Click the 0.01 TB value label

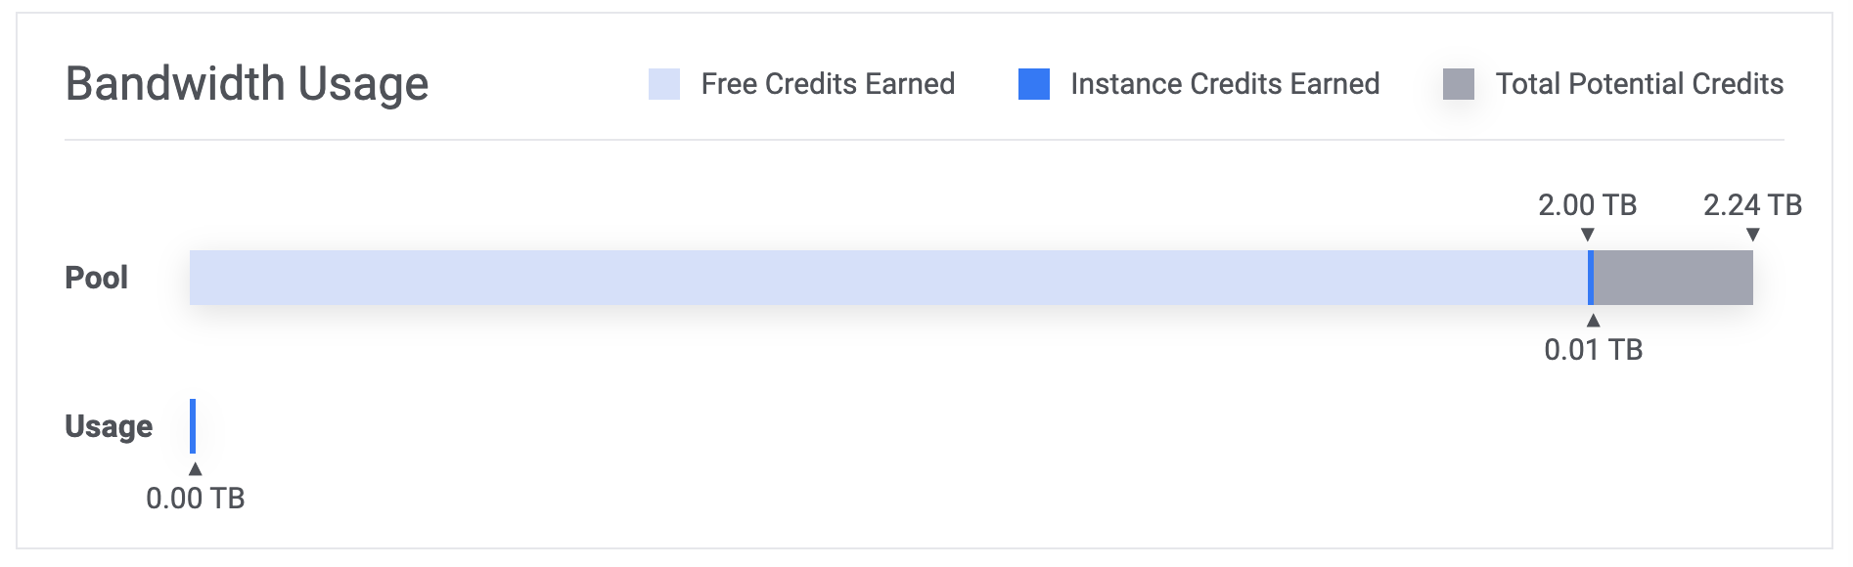[x=1594, y=350]
